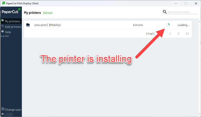Minimize the Print Deploy Client window

[176, 3]
